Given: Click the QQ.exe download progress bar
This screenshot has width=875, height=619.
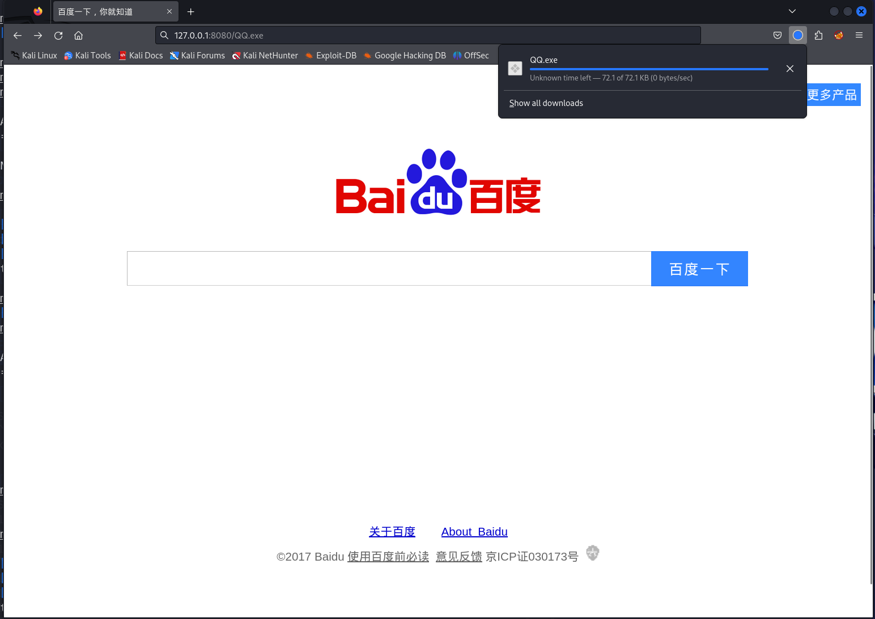Looking at the screenshot, I should pyautogui.click(x=649, y=69).
